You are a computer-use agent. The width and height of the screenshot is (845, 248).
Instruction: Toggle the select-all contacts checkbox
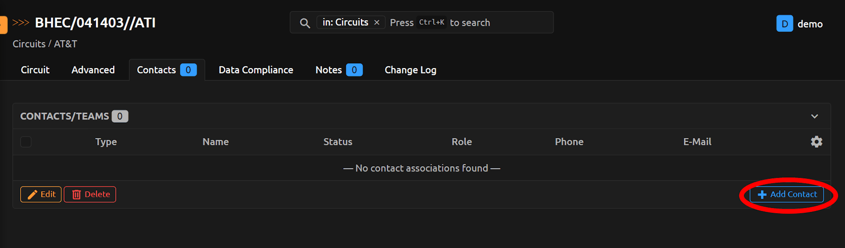coord(26,142)
